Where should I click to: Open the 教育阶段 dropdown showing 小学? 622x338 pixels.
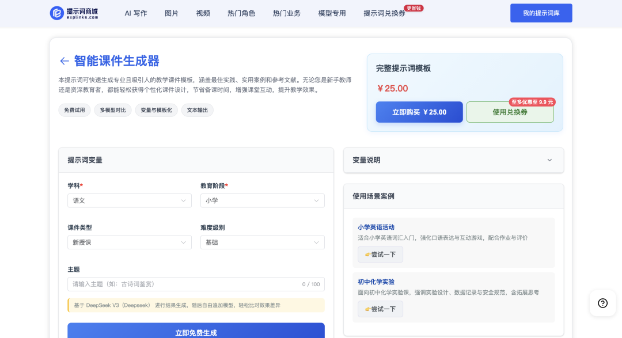tap(262, 201)
